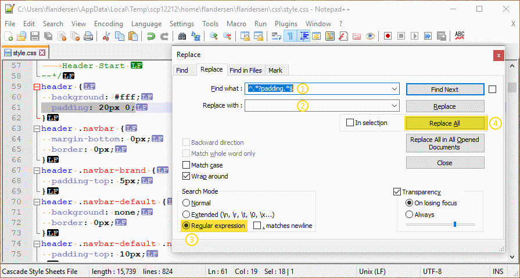Viewport: 520px width, 278px height.
Task: Open Find using the binoculars icon
Action: tap(182, 36)
